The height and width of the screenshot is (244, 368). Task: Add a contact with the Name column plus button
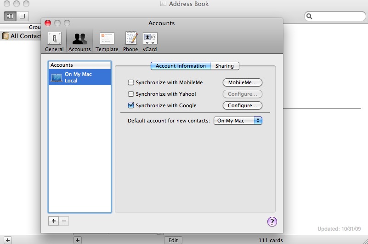click(78, 240)
